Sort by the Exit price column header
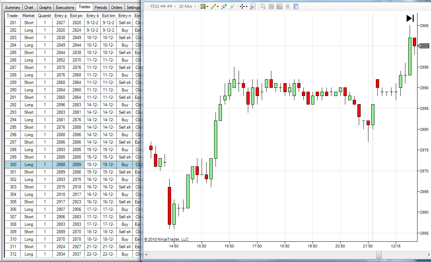The height and width of the screenshot is (262, 431). pos(76,16)
